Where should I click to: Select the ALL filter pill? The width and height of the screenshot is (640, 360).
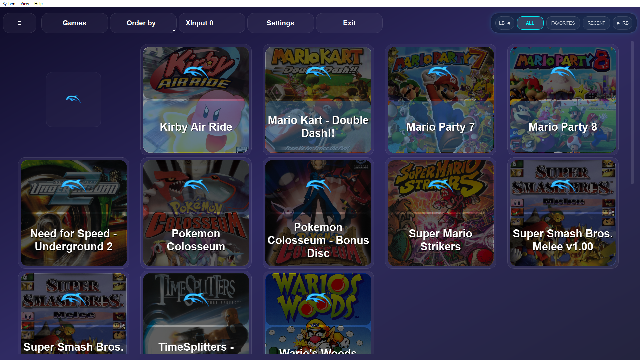tap(530, 23)
